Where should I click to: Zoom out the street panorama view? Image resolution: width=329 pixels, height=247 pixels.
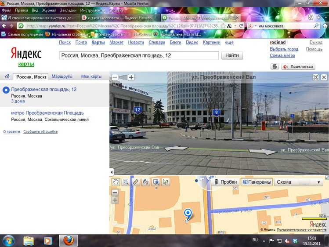pos(115,77)
